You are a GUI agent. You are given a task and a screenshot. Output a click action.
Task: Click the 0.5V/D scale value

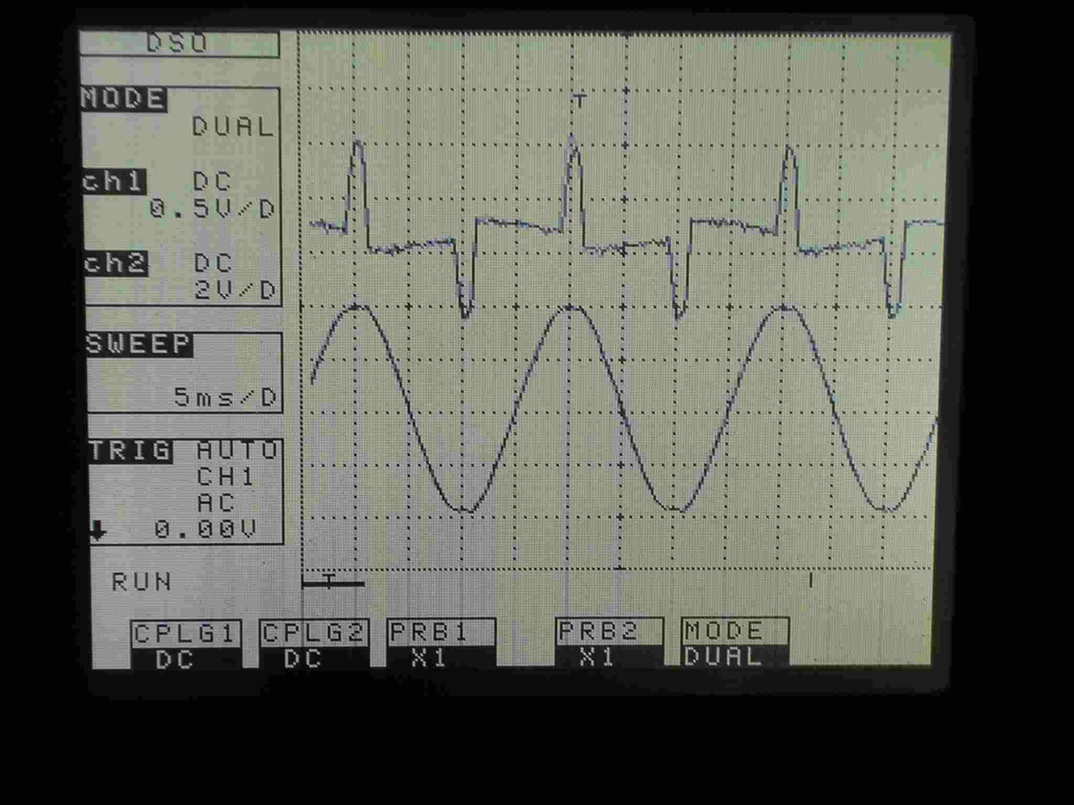212,210
